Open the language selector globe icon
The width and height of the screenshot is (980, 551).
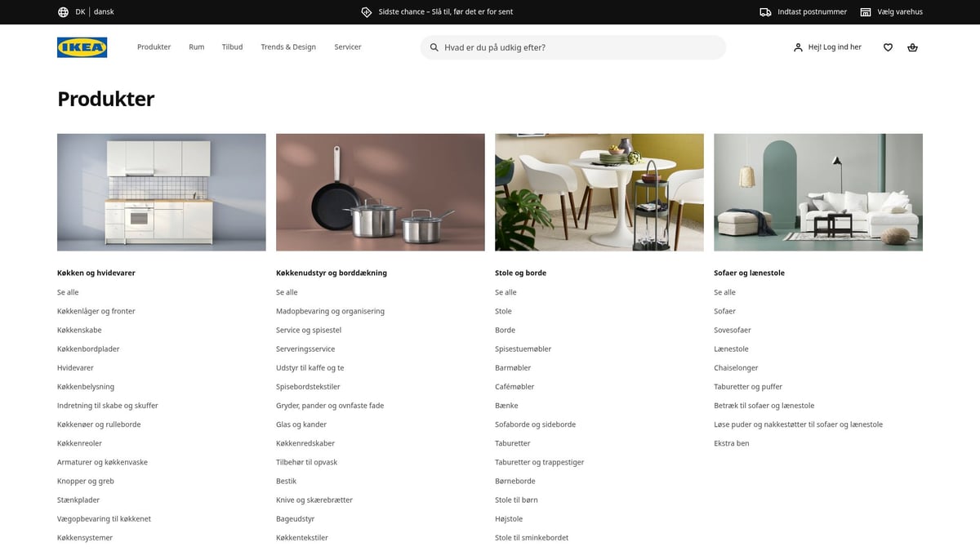point(63,11)
